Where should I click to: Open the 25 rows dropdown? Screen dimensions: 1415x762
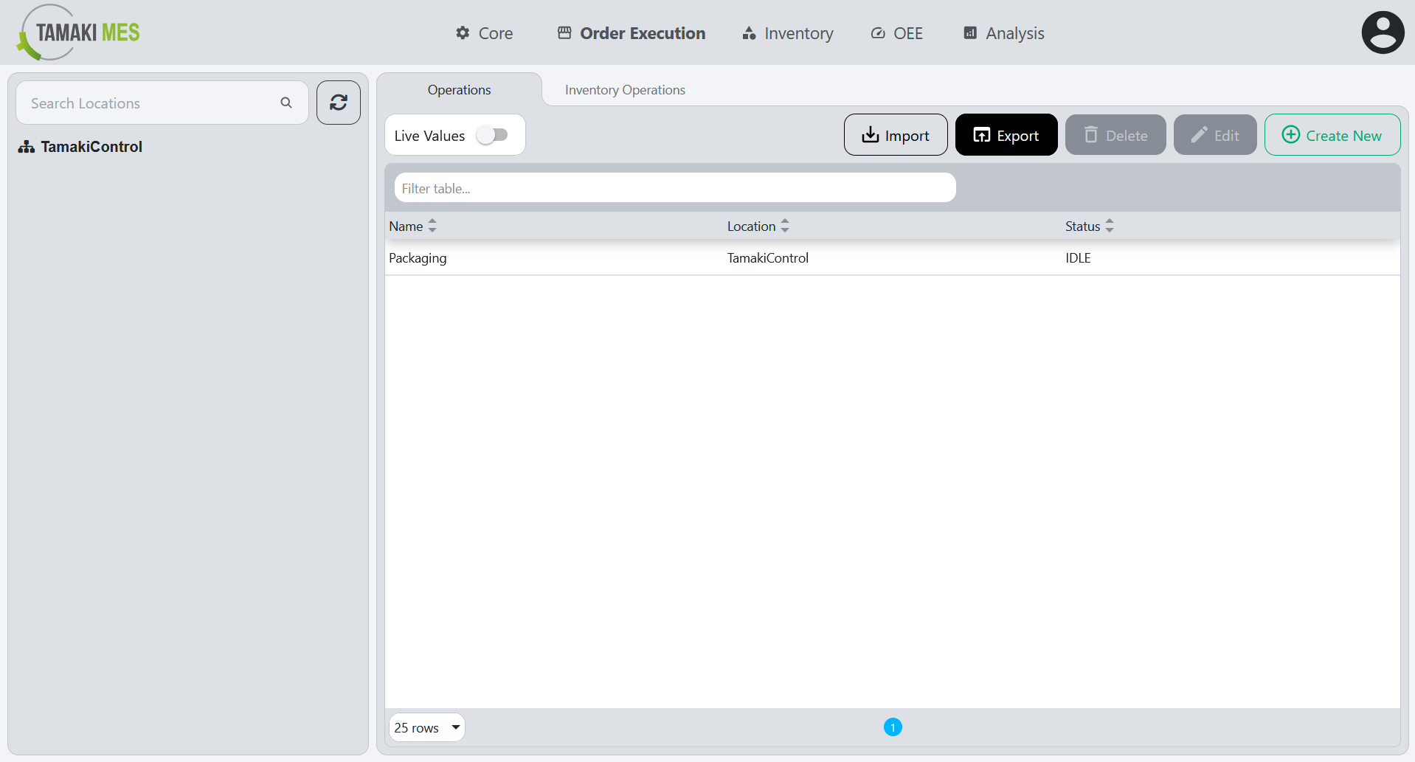tap(426, 727)
